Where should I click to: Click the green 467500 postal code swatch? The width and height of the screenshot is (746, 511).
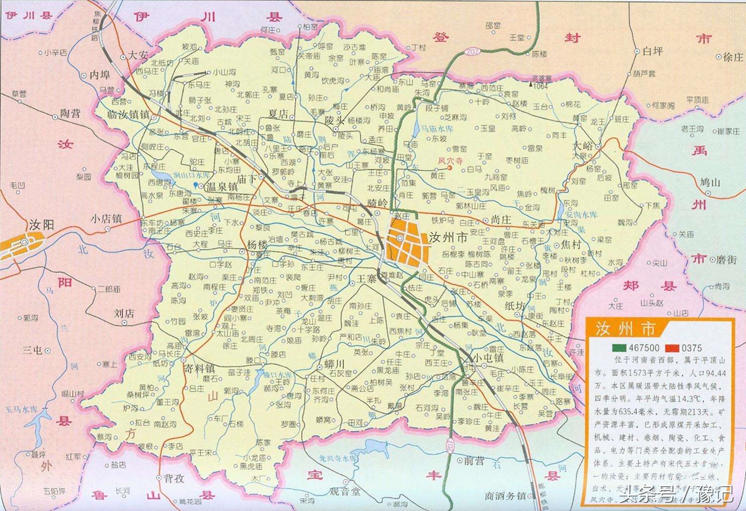click(x=619, y=348)
